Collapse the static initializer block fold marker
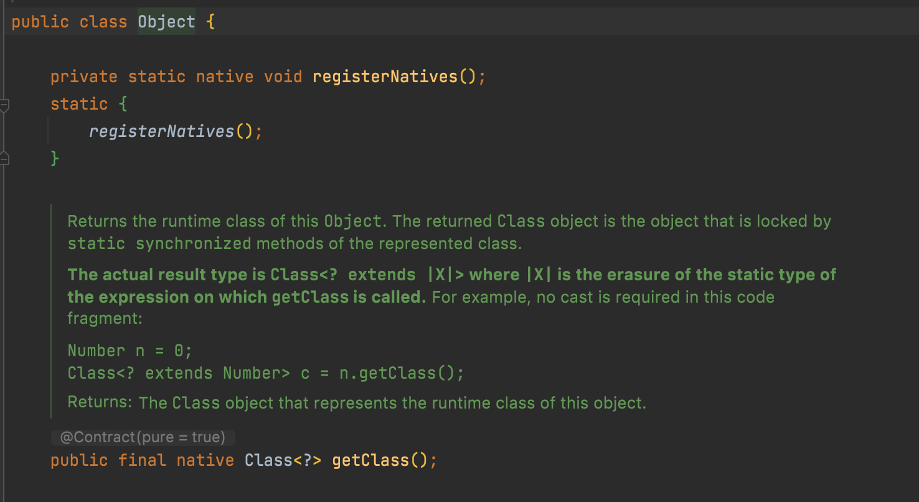 click(4, 105)
